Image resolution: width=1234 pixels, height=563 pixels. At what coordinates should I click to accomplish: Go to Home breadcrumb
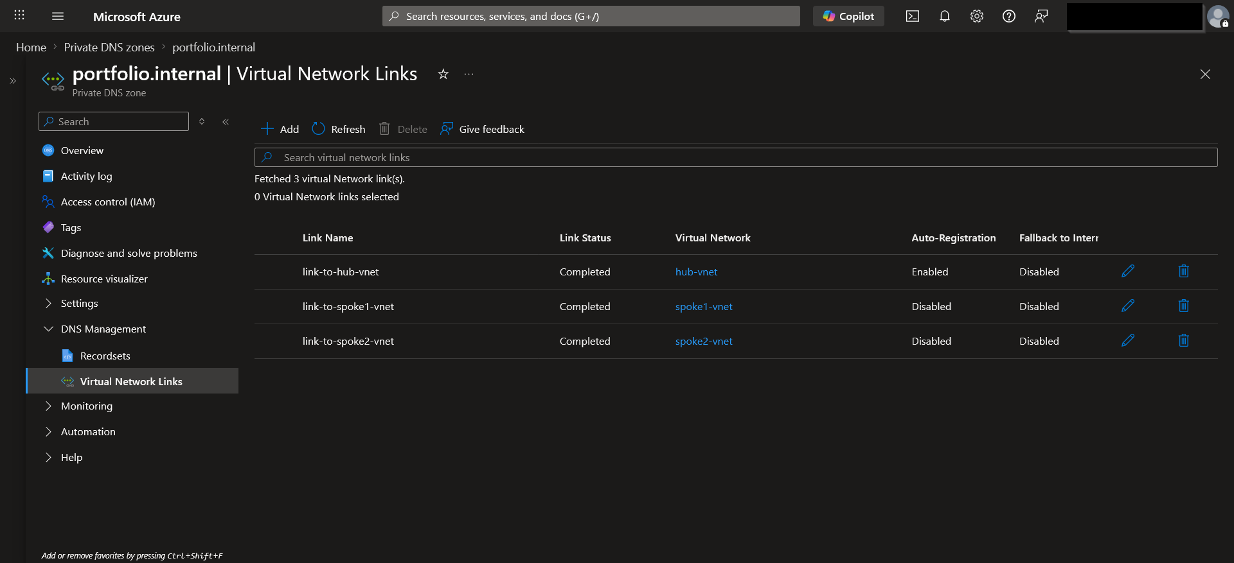coord(31,47)
